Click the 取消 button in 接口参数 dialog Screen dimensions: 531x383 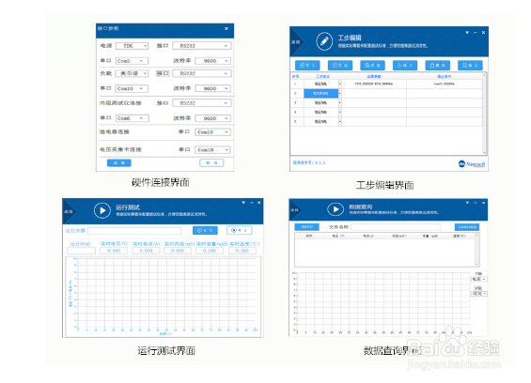tap(211, 163)
